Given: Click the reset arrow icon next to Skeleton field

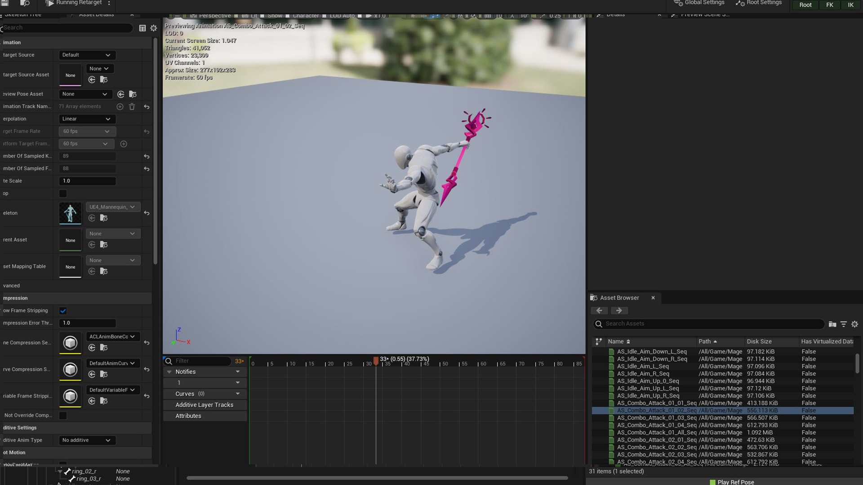Looking at the screenshot, I should (147, 213).
